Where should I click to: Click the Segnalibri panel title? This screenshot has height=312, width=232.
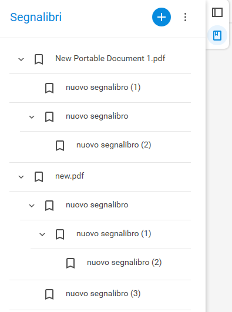click(36, 17)
